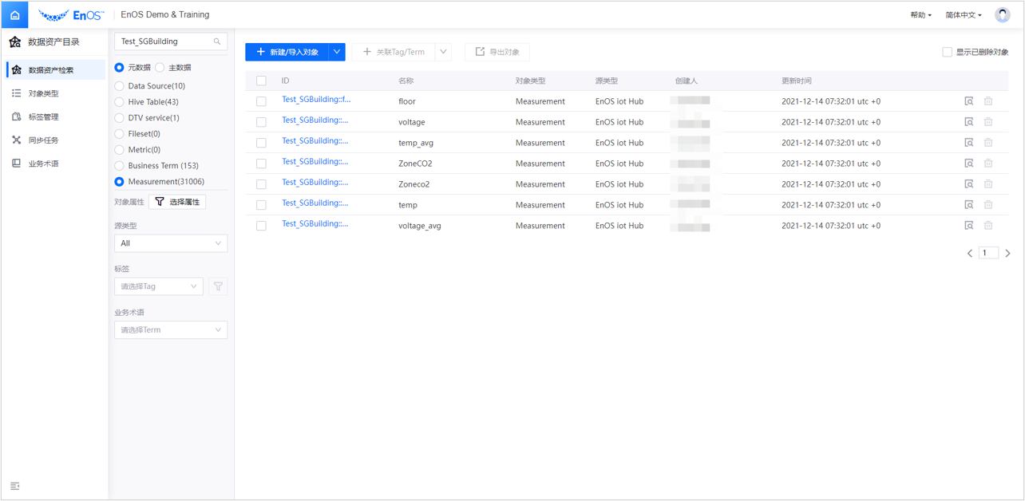Open the Test_SGBuilding link for ZoneCO2

(x=315, y=162)
